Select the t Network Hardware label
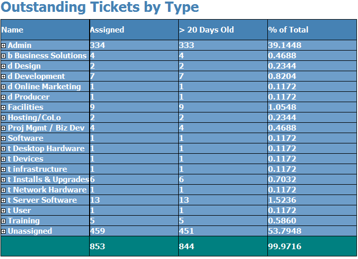This screenshot has height=259, width=358. click(x=47, y=190)
